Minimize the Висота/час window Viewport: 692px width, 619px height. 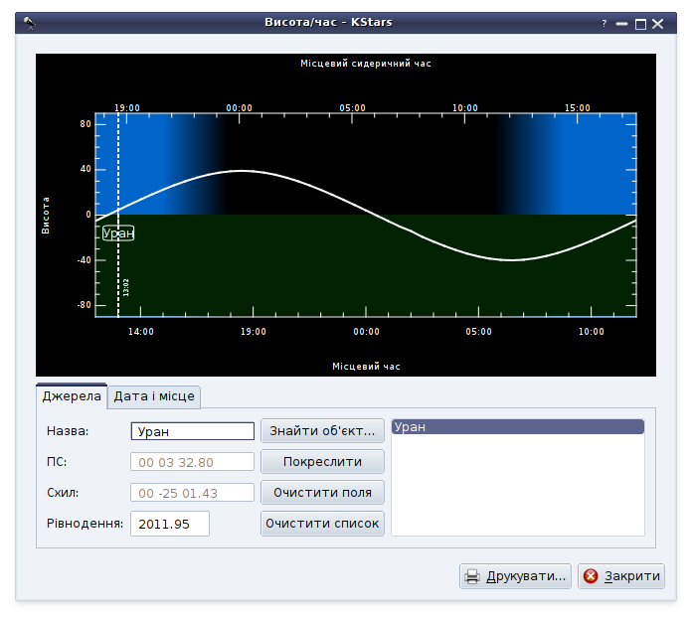(621, 23)
